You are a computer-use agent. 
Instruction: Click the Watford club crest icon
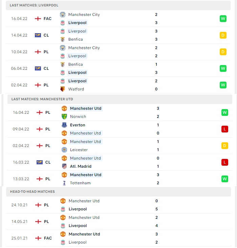click(63, 89)
